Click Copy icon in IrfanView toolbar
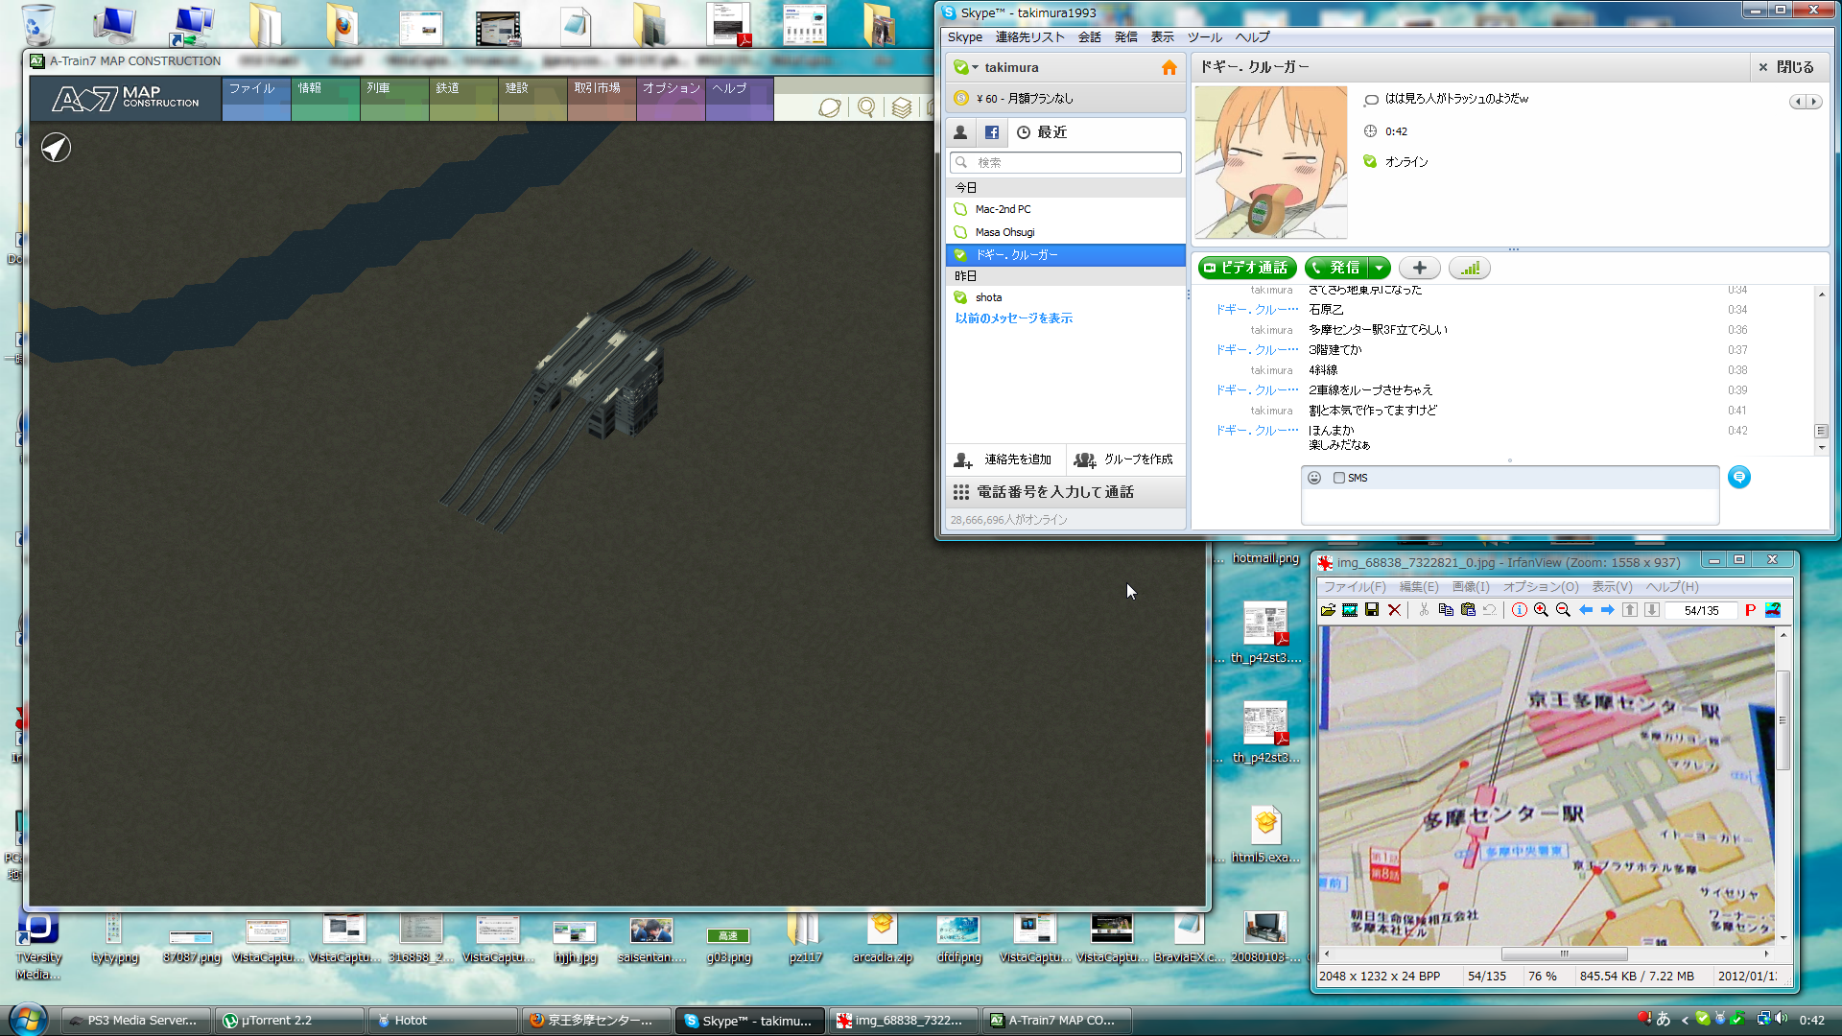The width and height of the screenshot is (1842, 1036). (x=1446, y=610)
